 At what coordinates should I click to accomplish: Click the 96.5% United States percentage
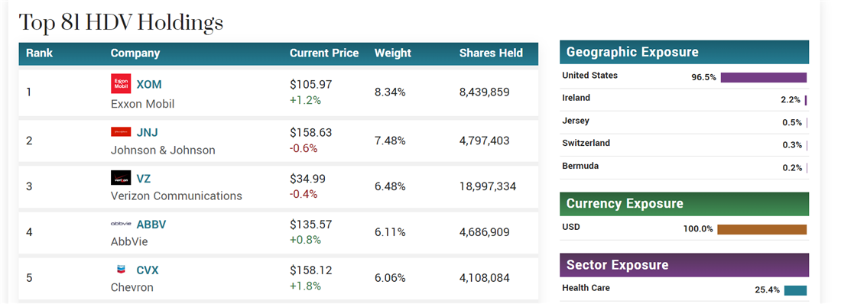(x=703, y=77)
